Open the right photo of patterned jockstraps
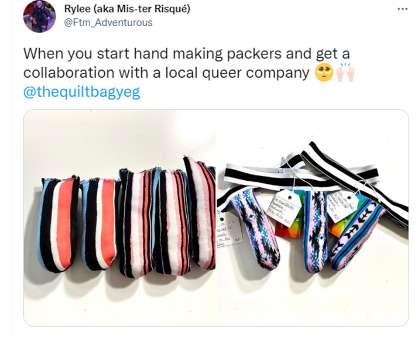Viewport: 418px width, 337px height. (x=312, y=217)
